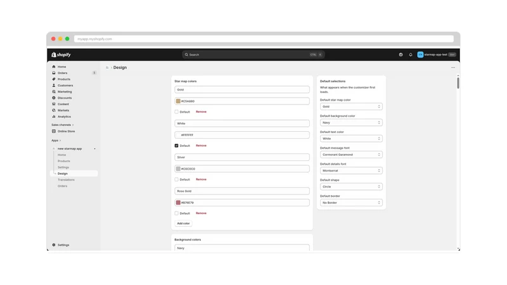Check Default for the Rose Gold color
Screen dimensions: 507x285
[177, 213]
